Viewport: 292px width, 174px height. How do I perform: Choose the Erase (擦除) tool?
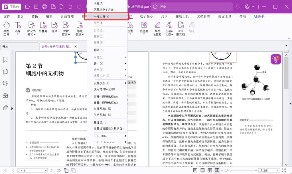(x=54, y=28)
